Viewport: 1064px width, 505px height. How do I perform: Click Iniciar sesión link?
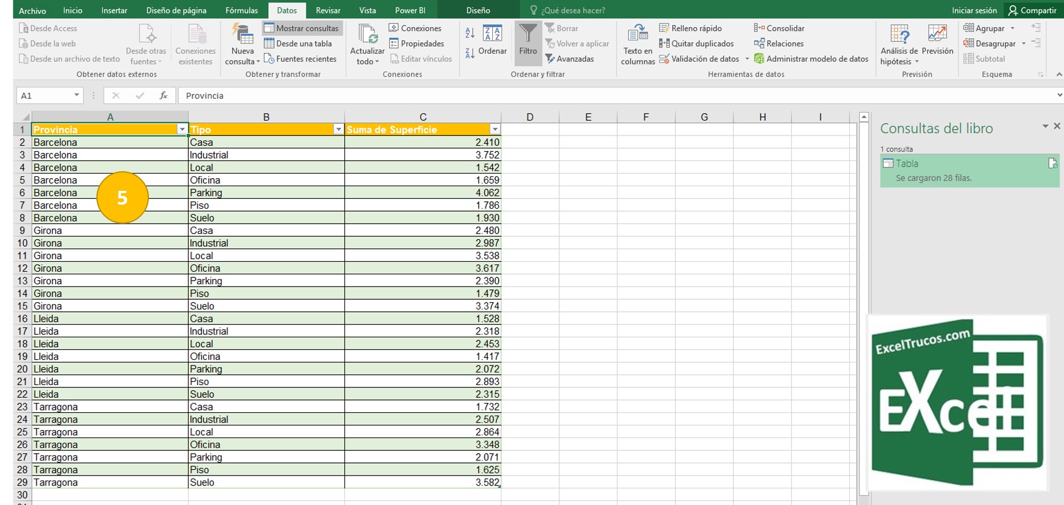coord(974,10)
